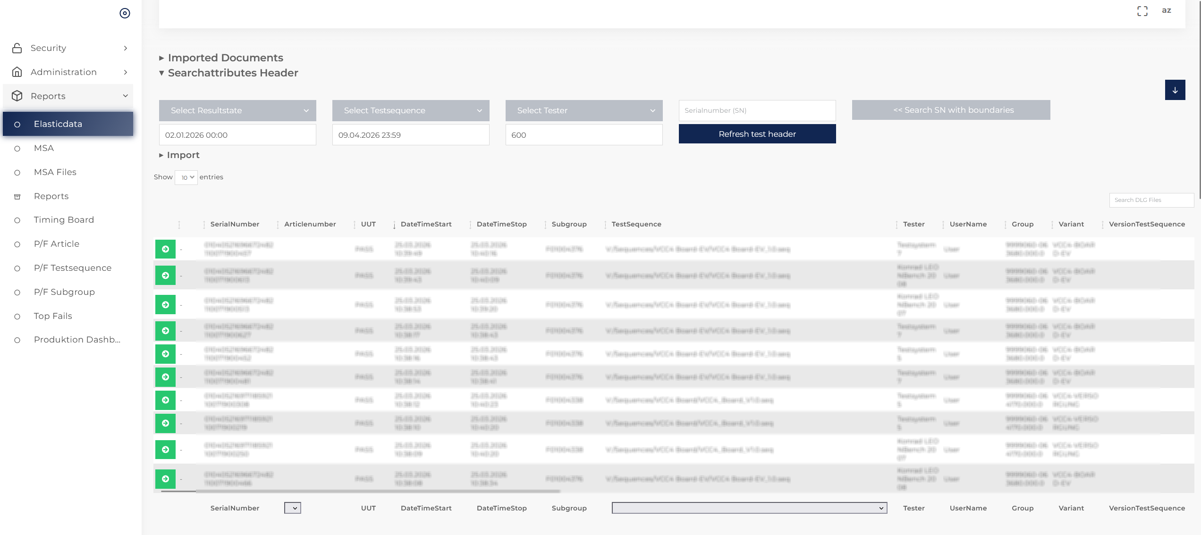Open the Select Testsequence dropdown
Viewport: 1201px width, 535px height.
click(x=411, y=110)
